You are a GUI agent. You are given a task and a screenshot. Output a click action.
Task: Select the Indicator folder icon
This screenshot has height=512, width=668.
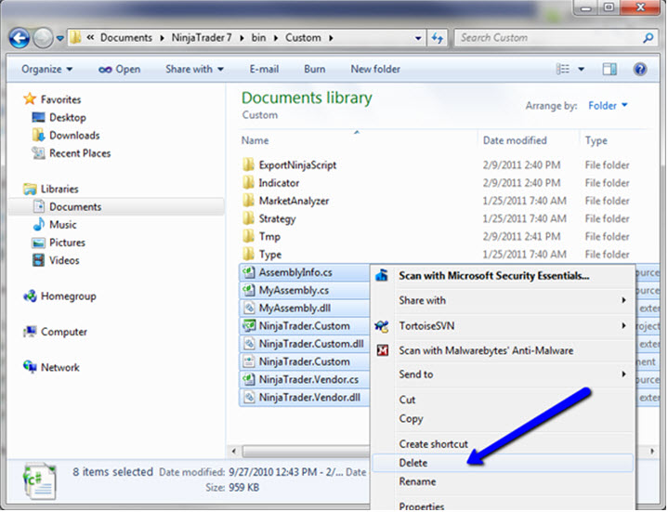248,183
